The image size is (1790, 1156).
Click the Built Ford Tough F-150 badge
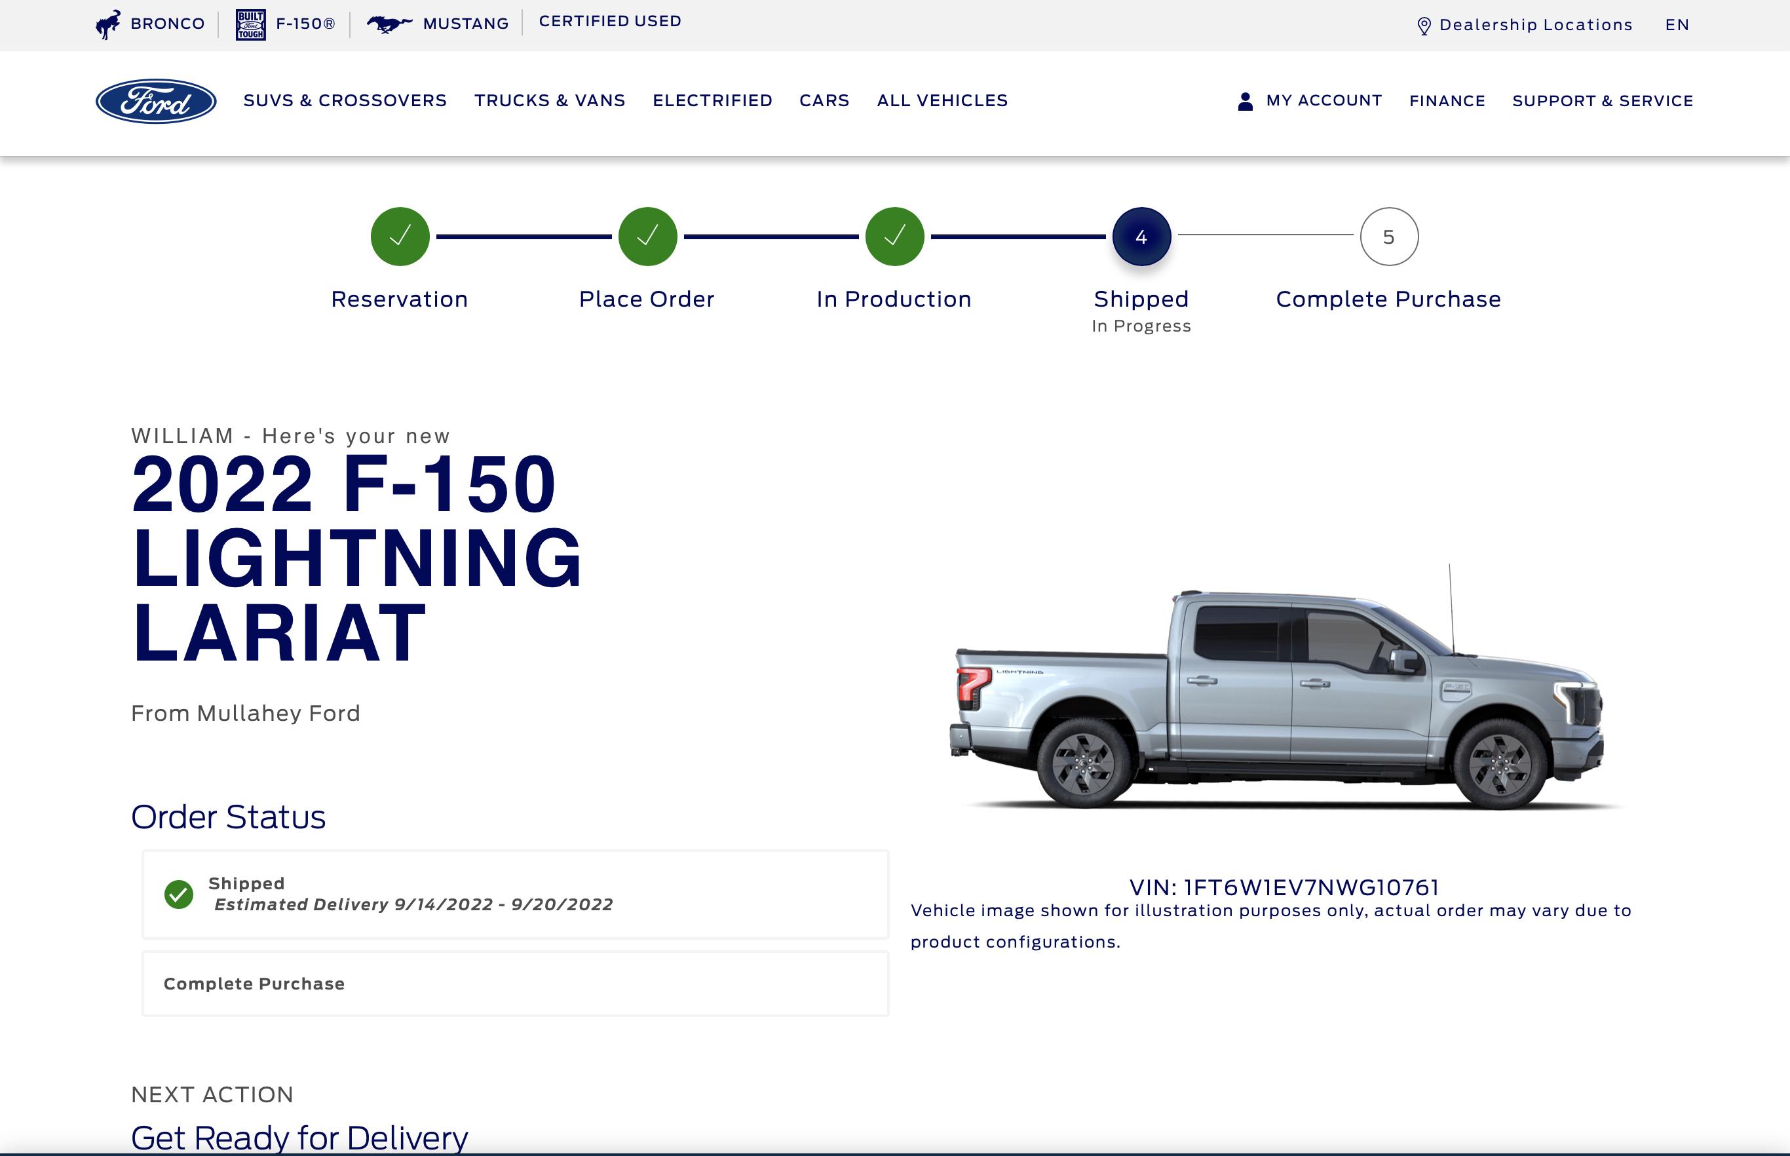tap(251, 25)
